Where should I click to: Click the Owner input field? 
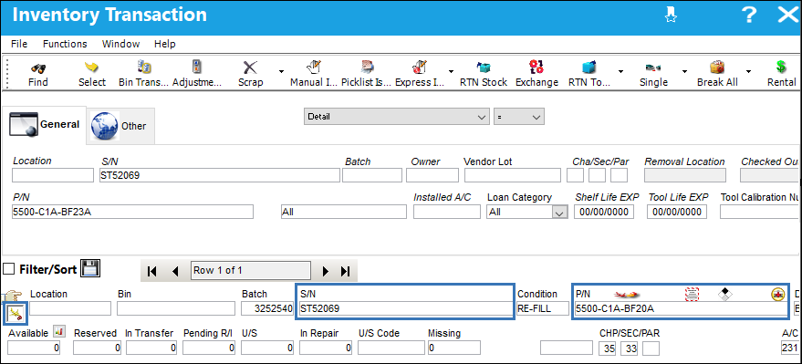(x=432, y=175)
